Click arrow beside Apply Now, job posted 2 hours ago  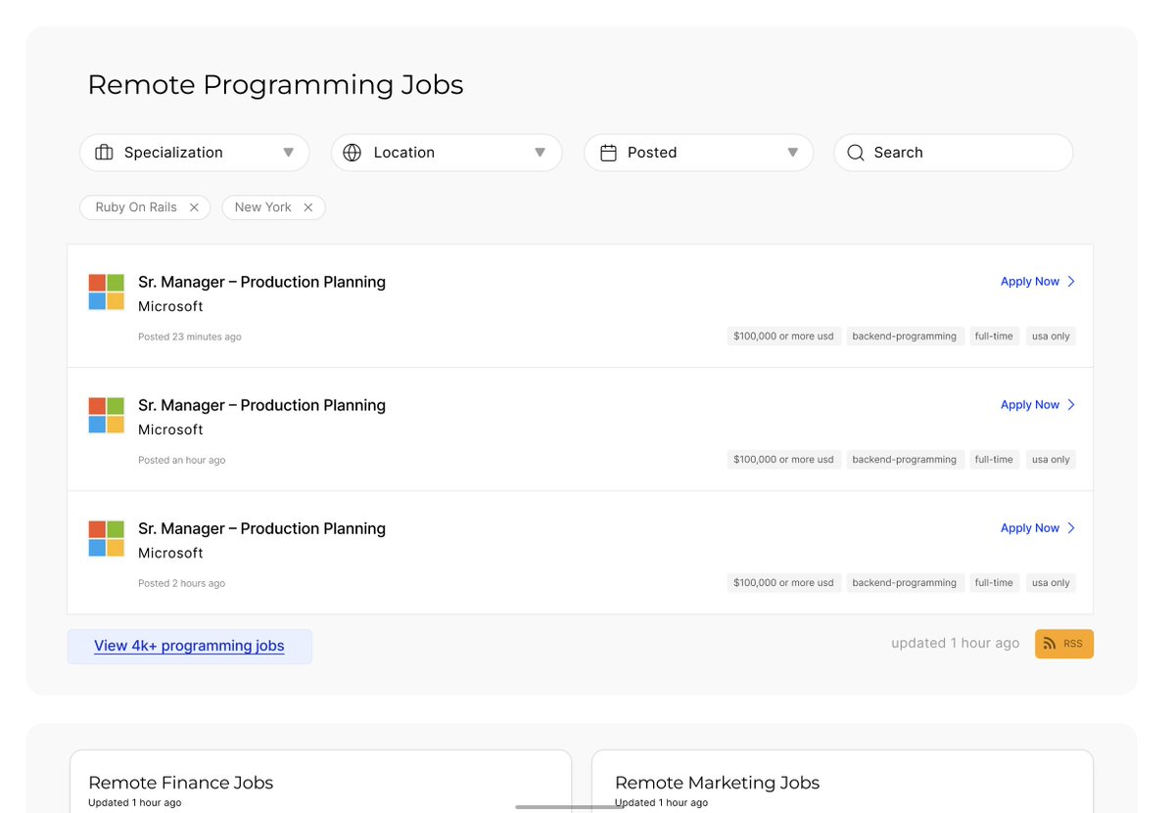pyautogui.click(x=1071, y=528)
